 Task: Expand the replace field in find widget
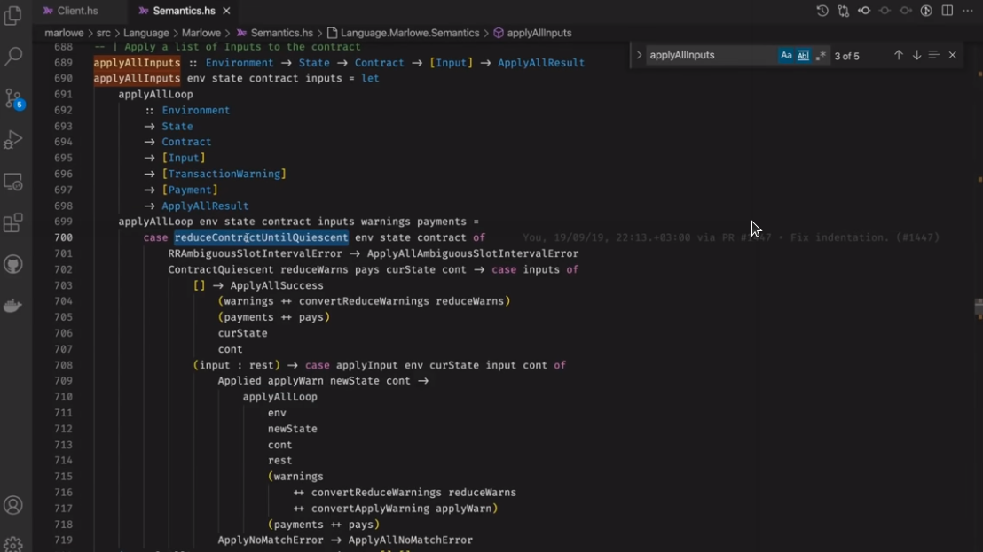tap(639, 55)
